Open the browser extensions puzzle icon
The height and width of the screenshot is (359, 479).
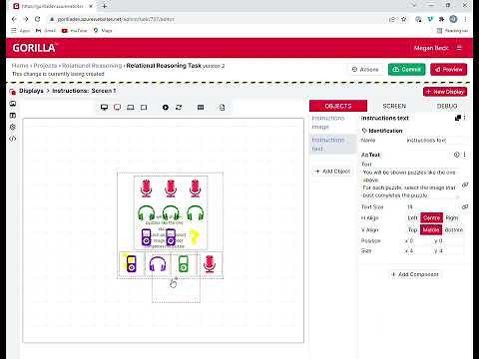441,19
